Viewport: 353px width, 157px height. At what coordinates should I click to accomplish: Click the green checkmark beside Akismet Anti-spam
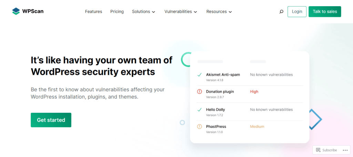coord(199,75)
